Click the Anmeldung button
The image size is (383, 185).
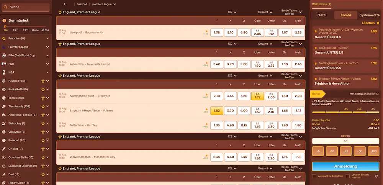[345, 167]
